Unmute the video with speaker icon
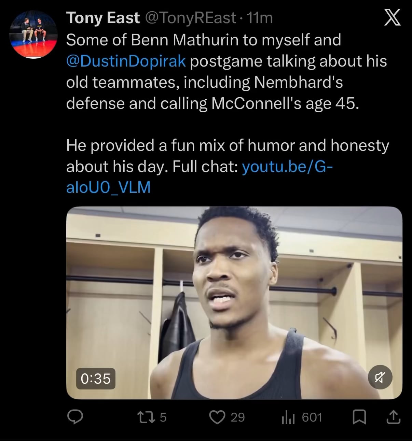This screenshot has height=441, width=412. 380,377
